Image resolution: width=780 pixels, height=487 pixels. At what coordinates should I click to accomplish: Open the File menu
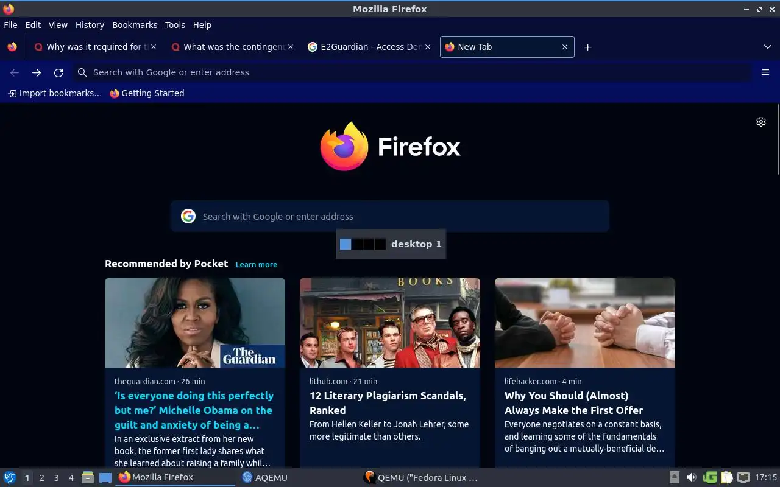pyautogui.click(x=10, y=25)
